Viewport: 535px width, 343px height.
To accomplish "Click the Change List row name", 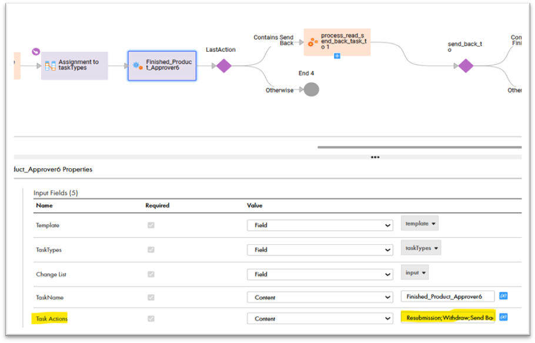I will [x=51, y=274].
